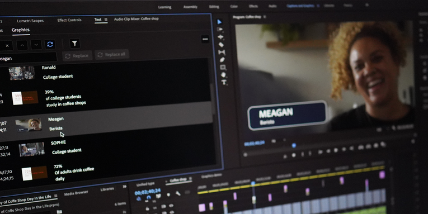The height and width of the screenshot is (214, 428).
Task: Open the Text panel options ellipsis button
Action: coord(205,39)
